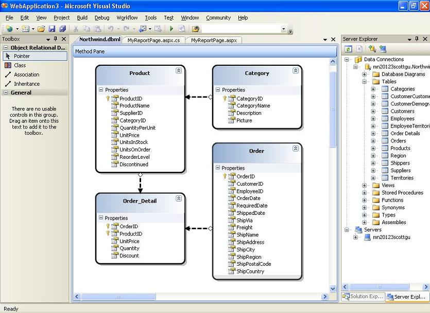430x313 pixels.
Task: Click the designer vertical scrollbar thumb
Action: (333, 109)
